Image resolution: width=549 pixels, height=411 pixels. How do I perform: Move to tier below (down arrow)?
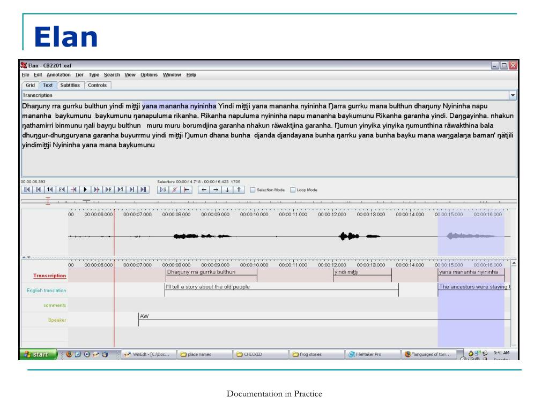coord(227,190)
